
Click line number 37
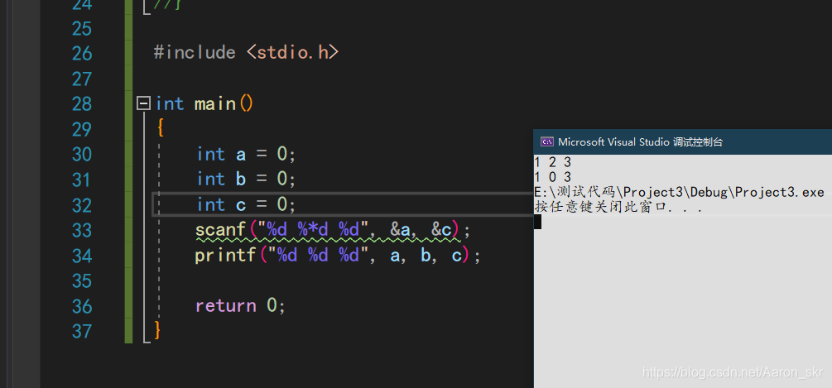point(82,331)
